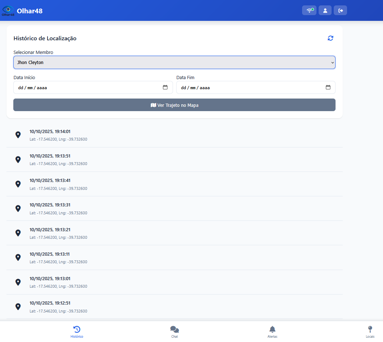Open calendar picker for Data Fim
Viewport: 383px width, 342px height.
point(328,87)
